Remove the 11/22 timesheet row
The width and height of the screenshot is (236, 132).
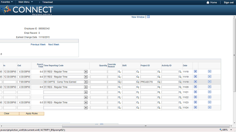point(209,97)
